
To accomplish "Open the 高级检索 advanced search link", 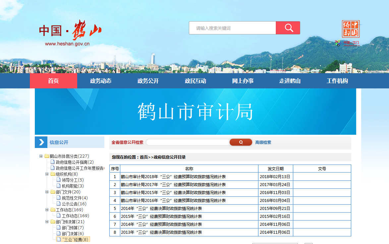I will point(263,142).
